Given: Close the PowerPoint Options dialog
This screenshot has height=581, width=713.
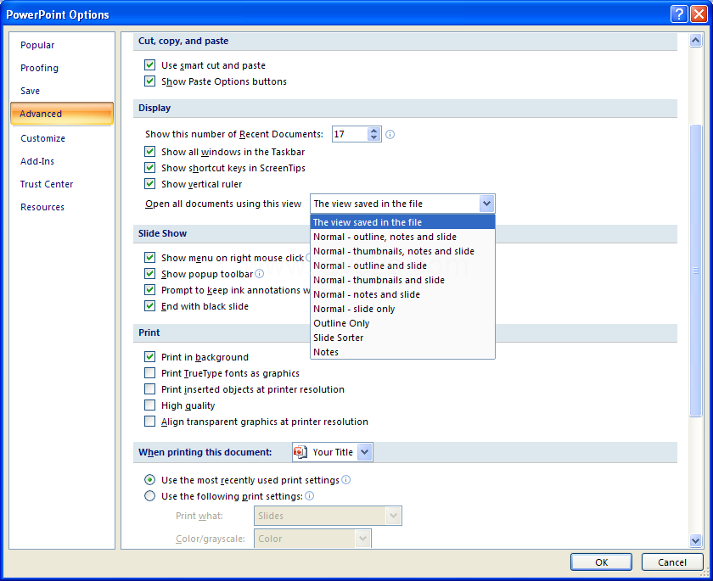Looking at the screenshot, I should tap(699, 14).
